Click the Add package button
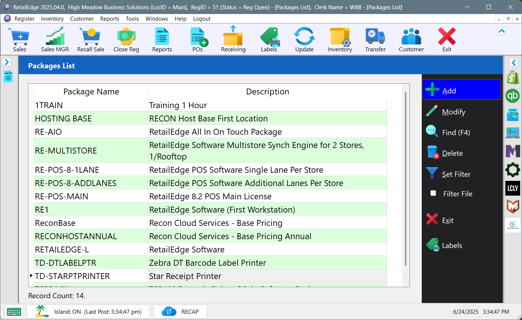 (461, 89)
